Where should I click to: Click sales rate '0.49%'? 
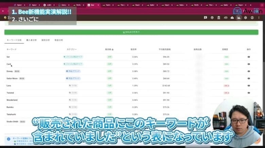[135, 78]
